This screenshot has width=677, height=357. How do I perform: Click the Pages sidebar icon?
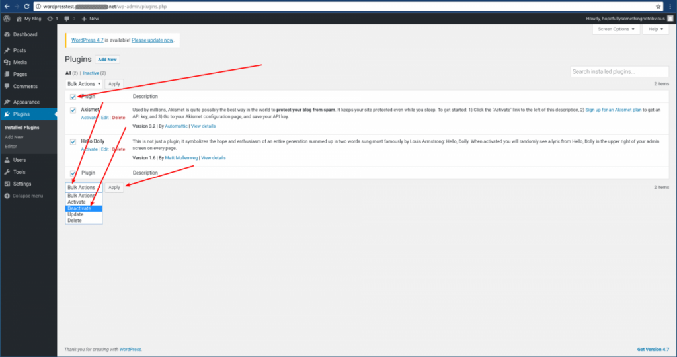pos(7,74)
